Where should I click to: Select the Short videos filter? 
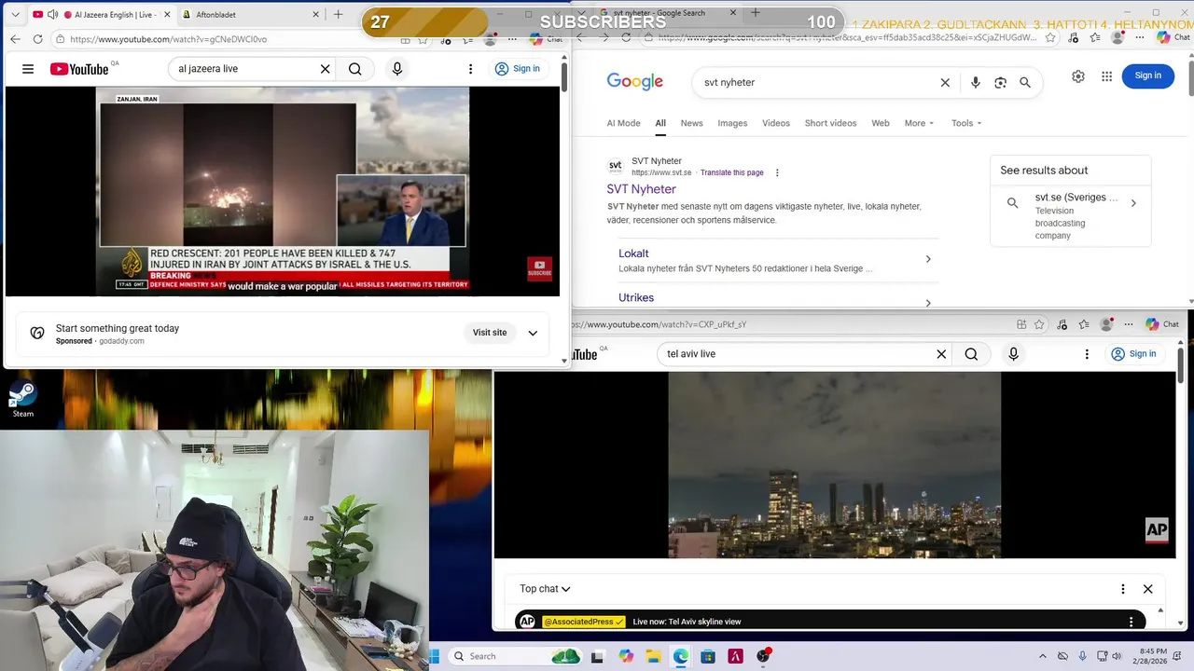(830, 123)
